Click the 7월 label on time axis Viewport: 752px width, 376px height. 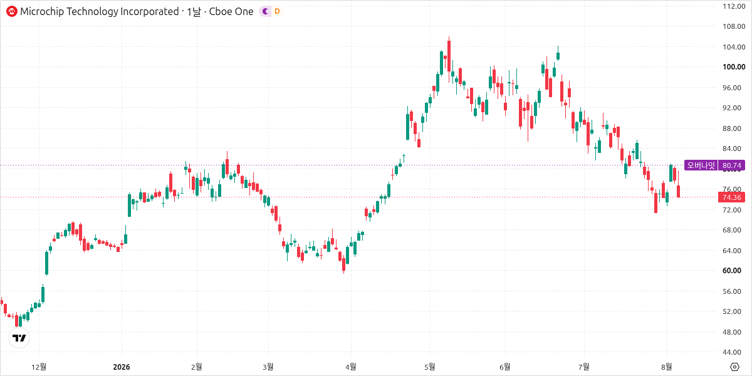[x=584, y=366]
